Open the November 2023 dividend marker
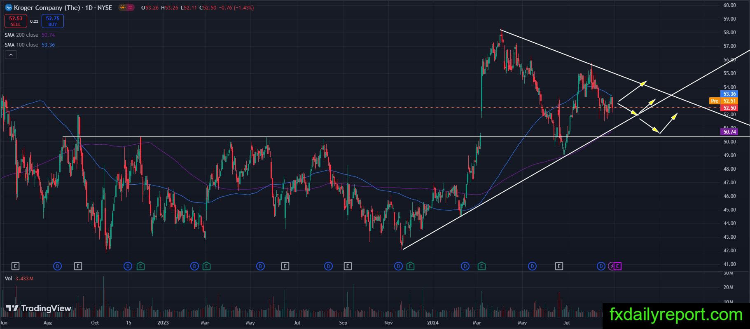 click(398, 266)
